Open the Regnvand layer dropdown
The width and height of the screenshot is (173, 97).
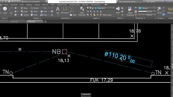[x=114, y=8]
